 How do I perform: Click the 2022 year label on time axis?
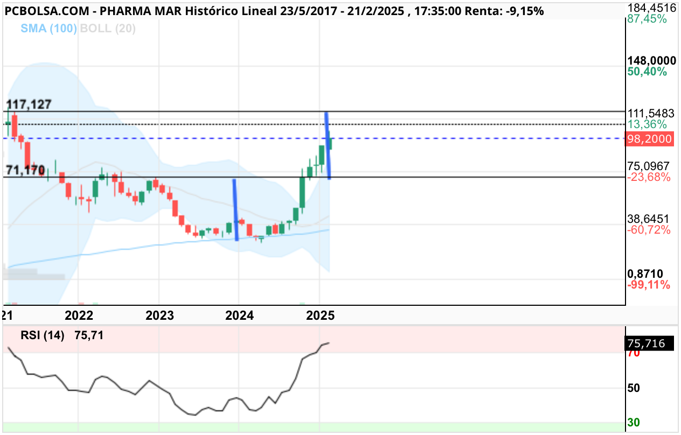[79, 315]
